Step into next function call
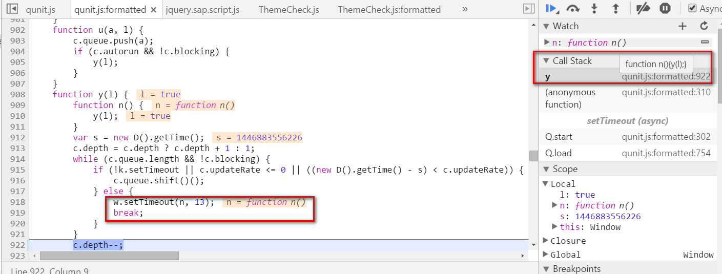Image resolution: width=722 pixels, height=274 pixels. [x=594, y=8]
